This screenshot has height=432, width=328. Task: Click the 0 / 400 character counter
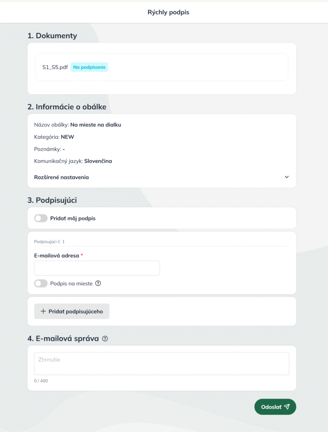(41, 381)
